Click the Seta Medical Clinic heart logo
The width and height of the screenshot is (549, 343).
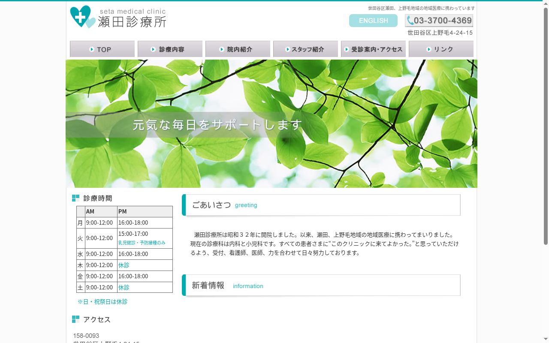click(x=82, y=17)
